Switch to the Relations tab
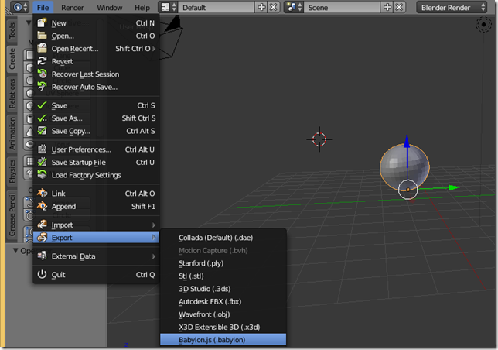498x350 pixels. 12,94
